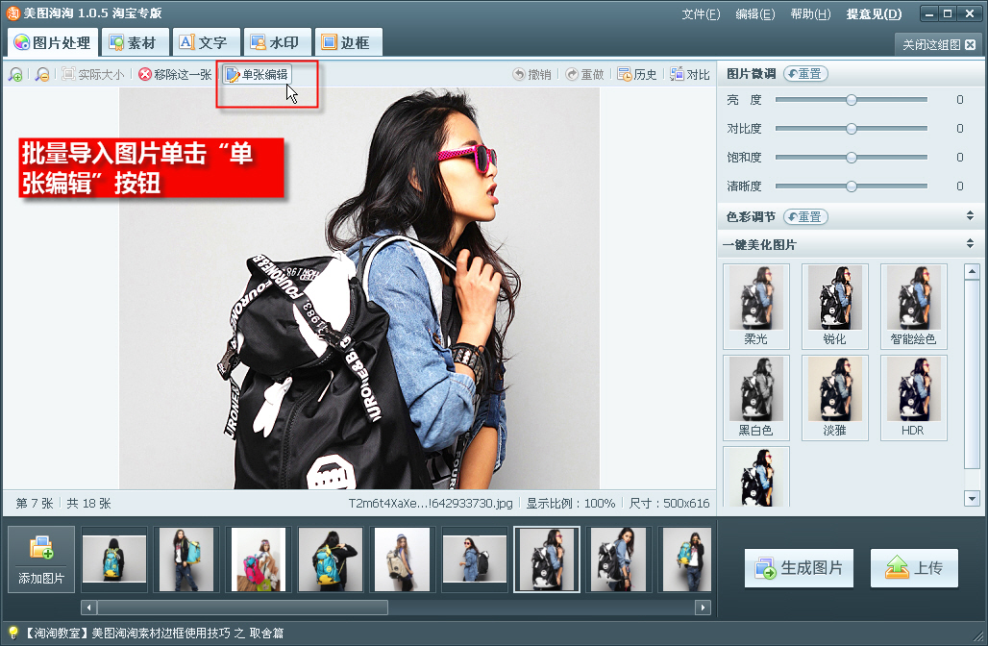The height and width of the screenshot is (646, 988).
Task: Apply the 锐化 sharpen effect
Action: (835, 307)
